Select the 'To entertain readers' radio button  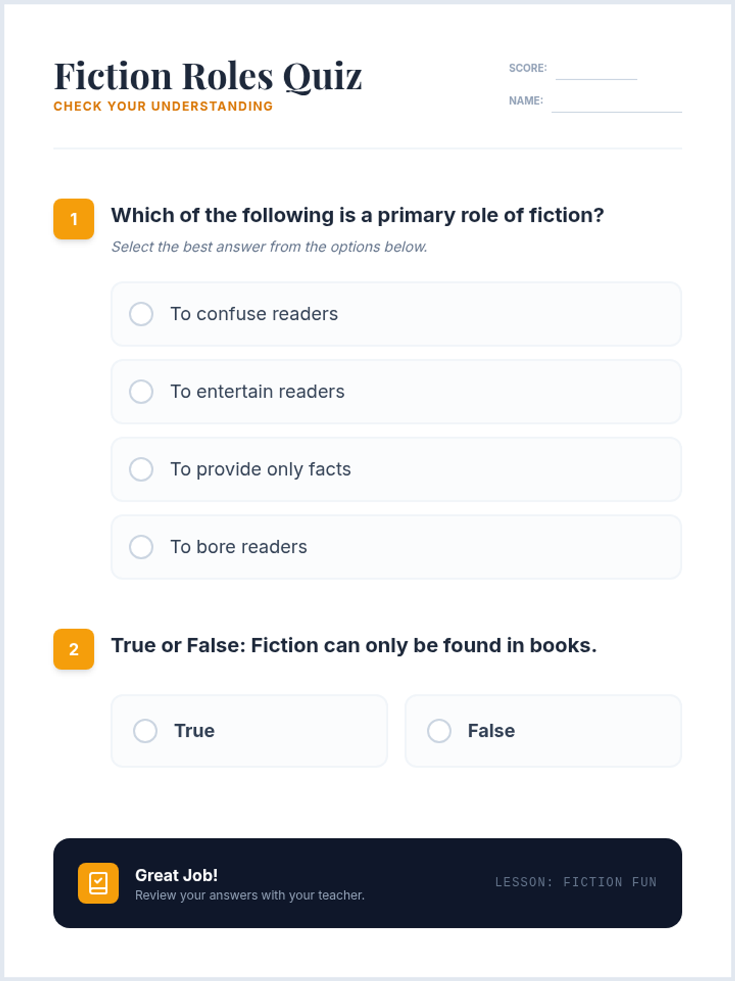tap(141, 391)
